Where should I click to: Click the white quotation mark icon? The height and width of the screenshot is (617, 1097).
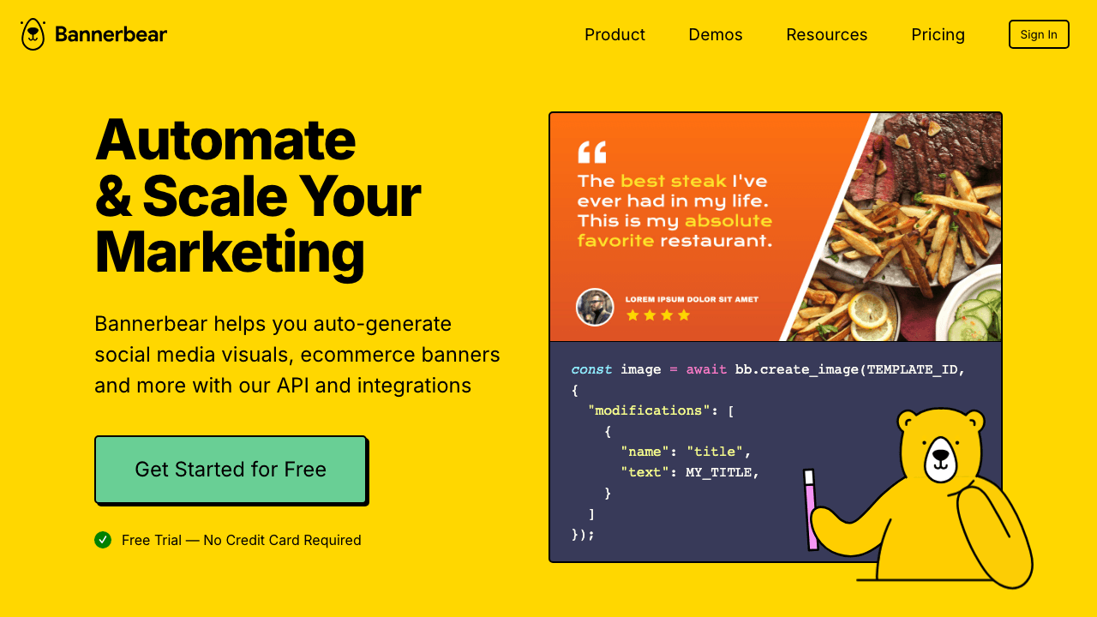tap(591, 153)
